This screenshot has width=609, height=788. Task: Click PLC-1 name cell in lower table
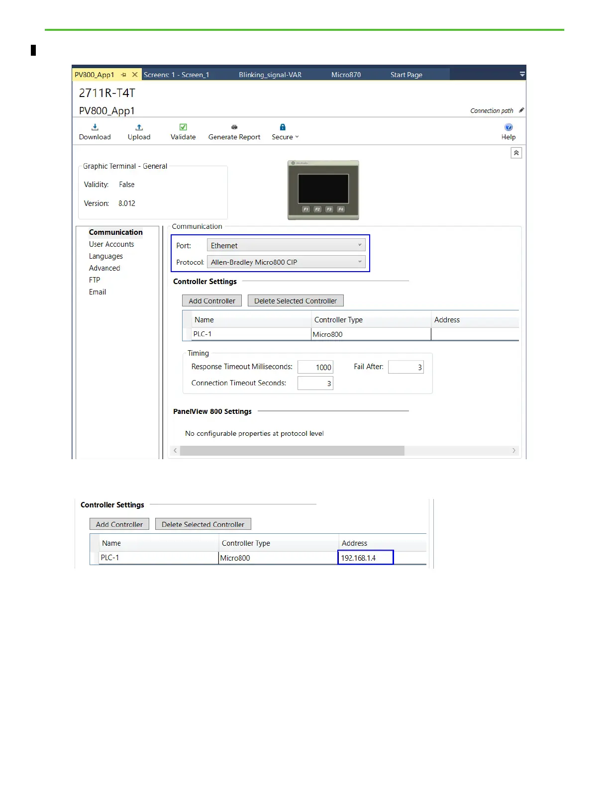pos(159,558)
